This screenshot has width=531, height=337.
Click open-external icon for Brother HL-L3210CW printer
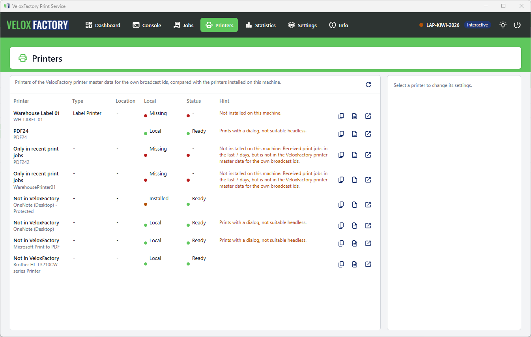tap(368, 264)
